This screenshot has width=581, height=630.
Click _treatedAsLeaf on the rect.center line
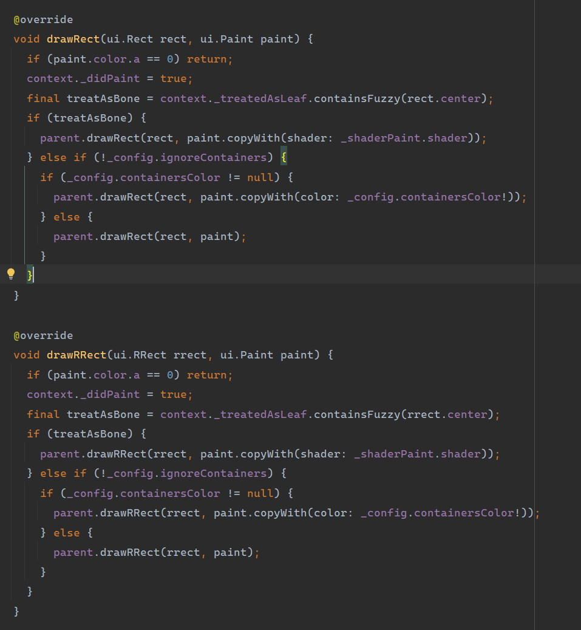tap(260, 98)
